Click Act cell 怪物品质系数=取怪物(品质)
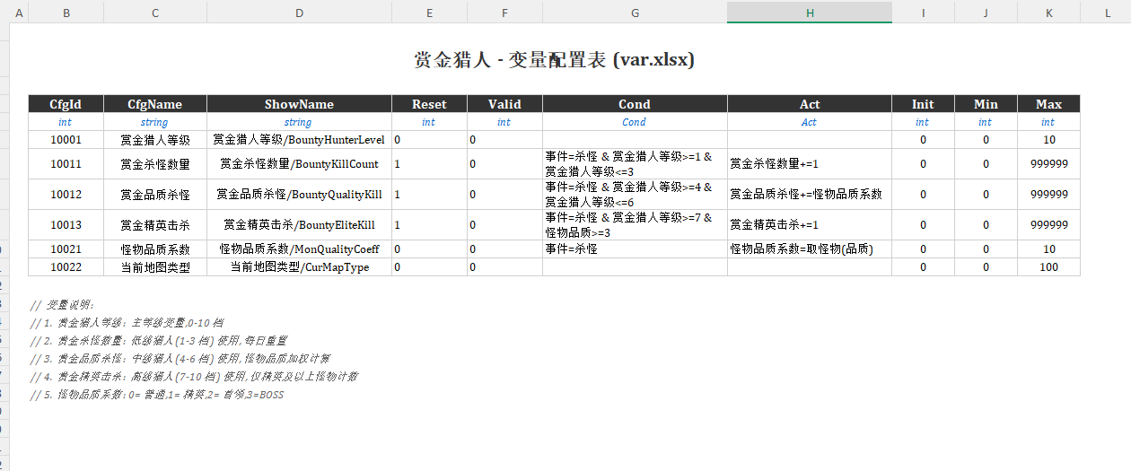This screenshot has height=471, width=1131. (810, 249)
